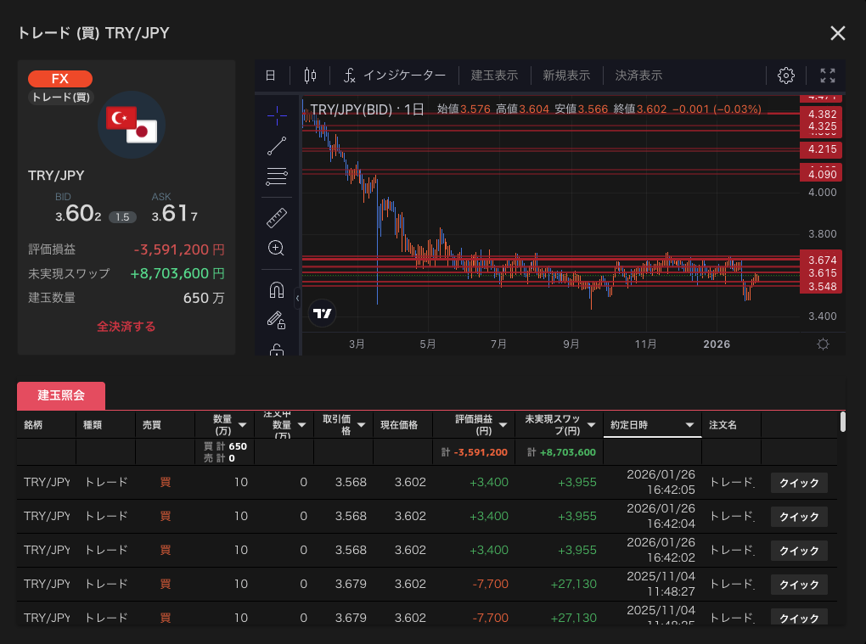This screenshot has width=866, height=644.
Task: Open the horizontal lines (Fib) drawing tool
Action: [277, 177]
